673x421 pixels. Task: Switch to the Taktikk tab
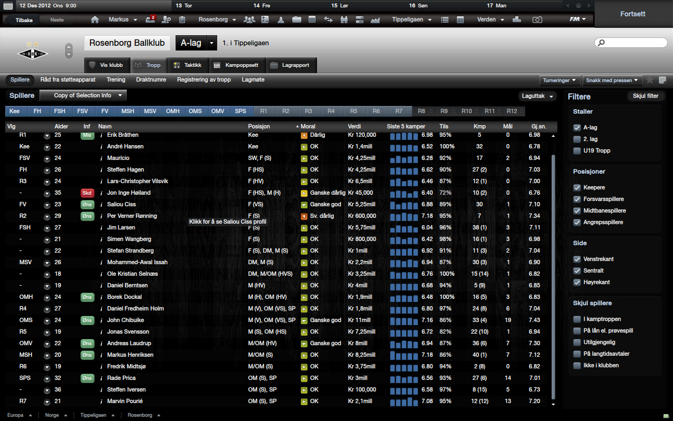pos(188,65)
